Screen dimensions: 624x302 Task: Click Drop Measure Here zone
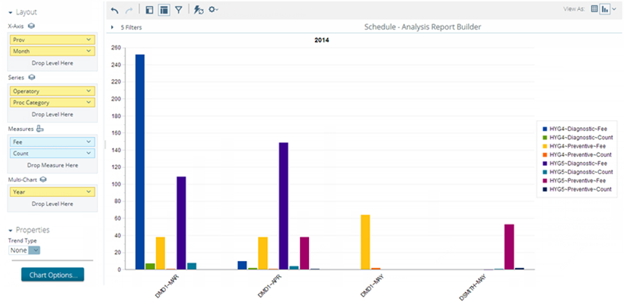53,165
